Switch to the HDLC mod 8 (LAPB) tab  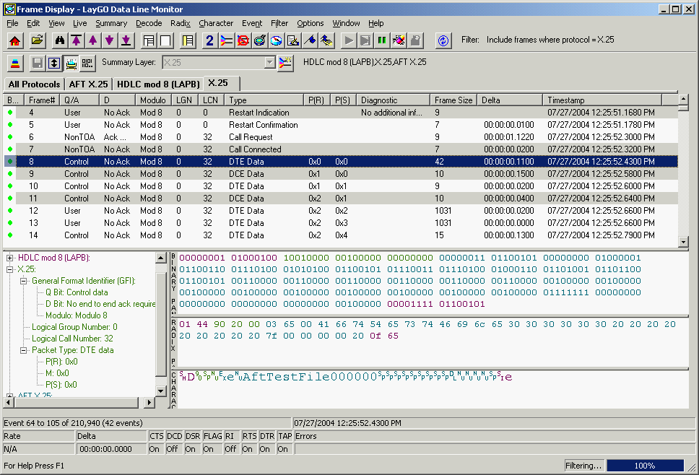pos(158,84)
